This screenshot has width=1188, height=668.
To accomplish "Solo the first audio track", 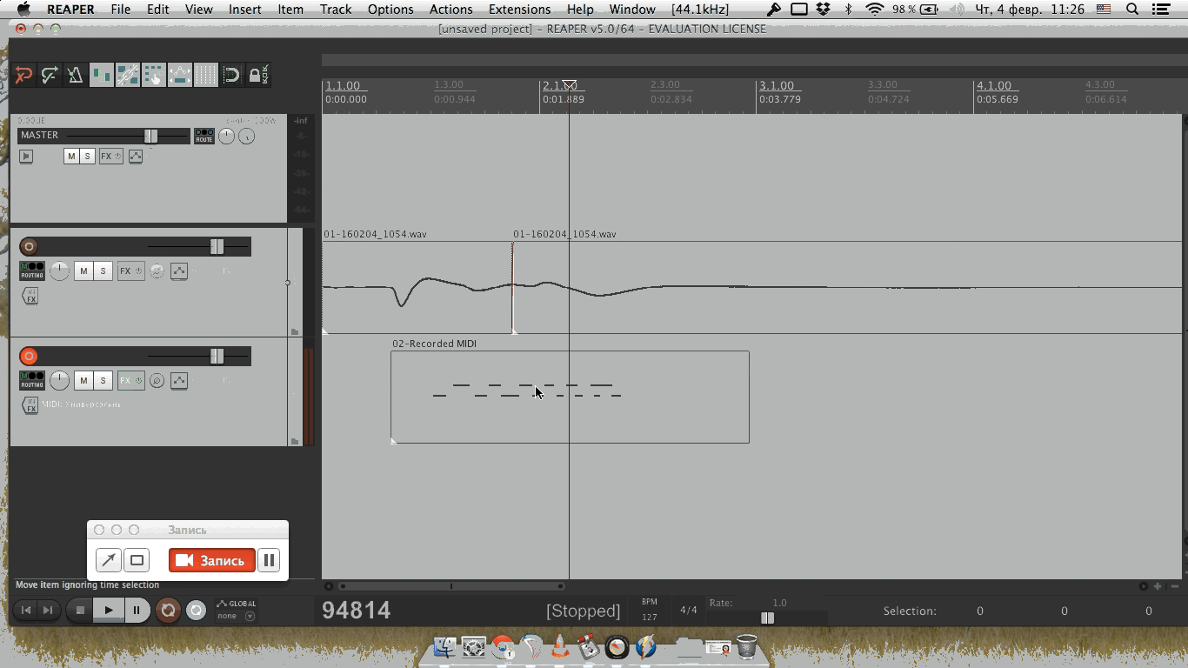I will (x=103, y=271).
